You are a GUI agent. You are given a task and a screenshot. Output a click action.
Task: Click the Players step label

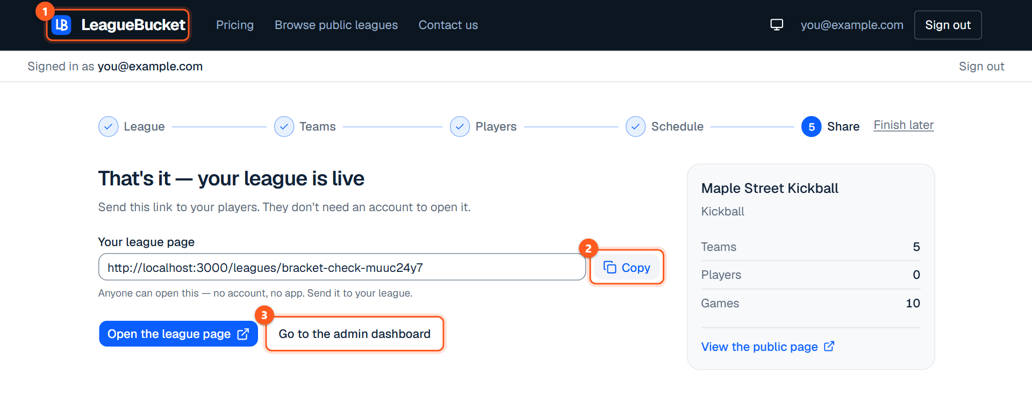pyautogui.click(x=496, y=127)
